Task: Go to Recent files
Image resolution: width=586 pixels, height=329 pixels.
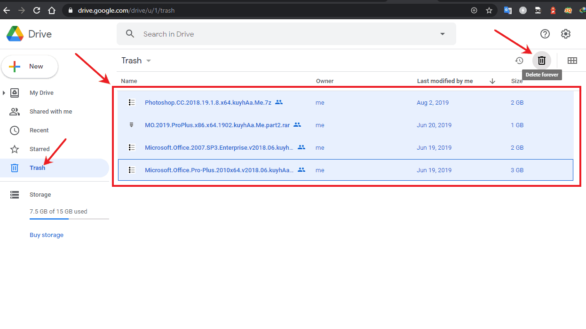Action: tap(39, 130)
